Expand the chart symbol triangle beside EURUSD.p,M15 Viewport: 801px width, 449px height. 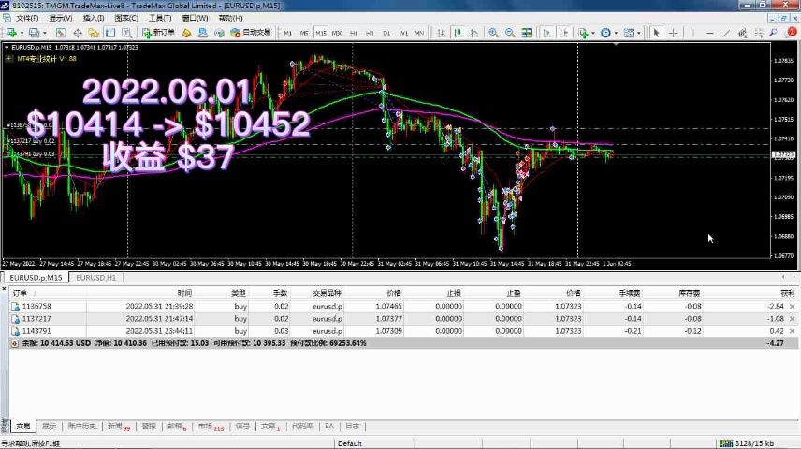(x=7, y=47)
